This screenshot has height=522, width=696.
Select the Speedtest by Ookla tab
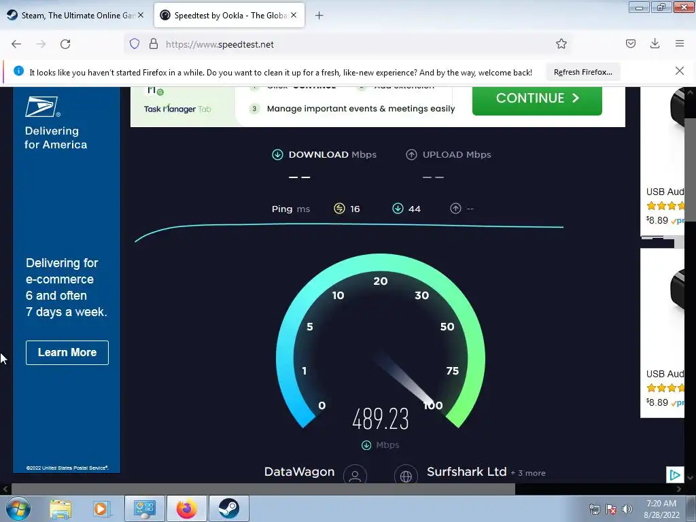coord(229,16)
